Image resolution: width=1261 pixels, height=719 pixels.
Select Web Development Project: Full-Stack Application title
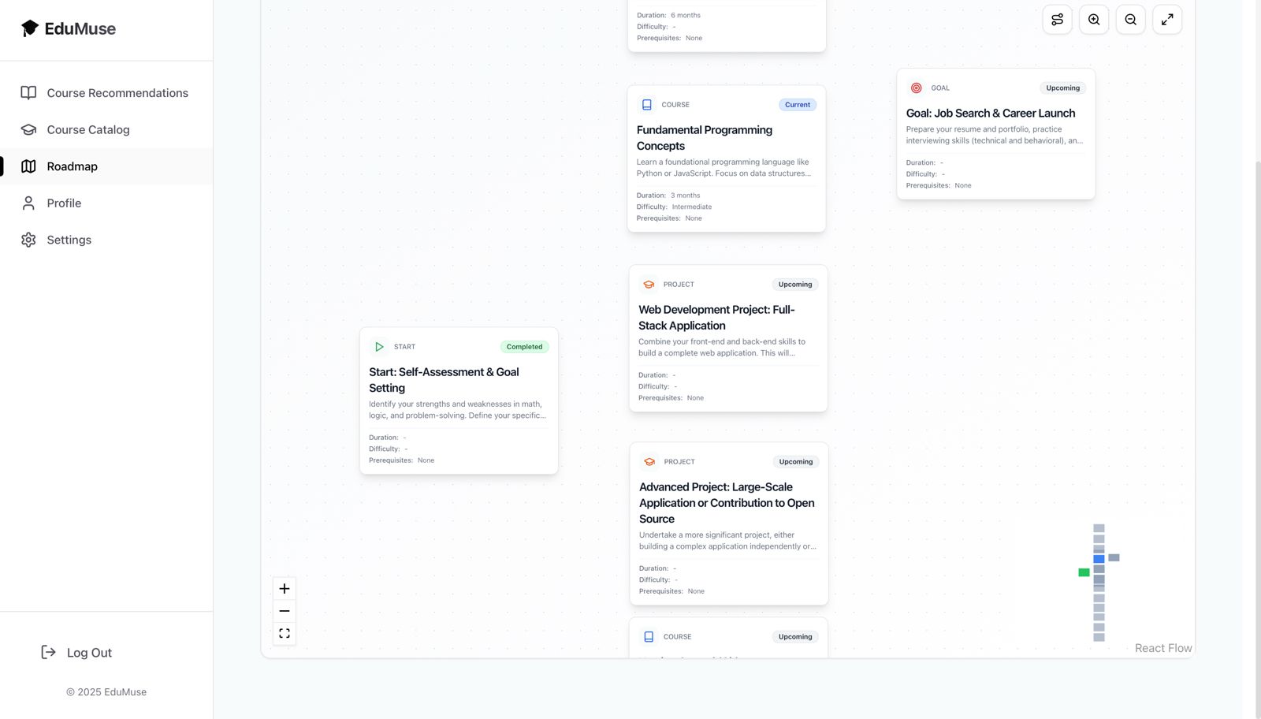click(716, 318)
